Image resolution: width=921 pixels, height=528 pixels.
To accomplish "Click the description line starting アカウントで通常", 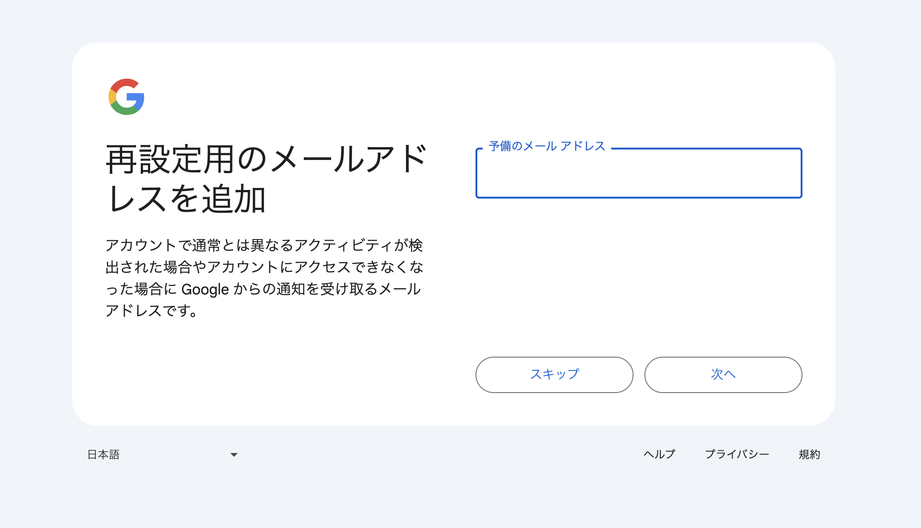I will [x=264, y=245].
